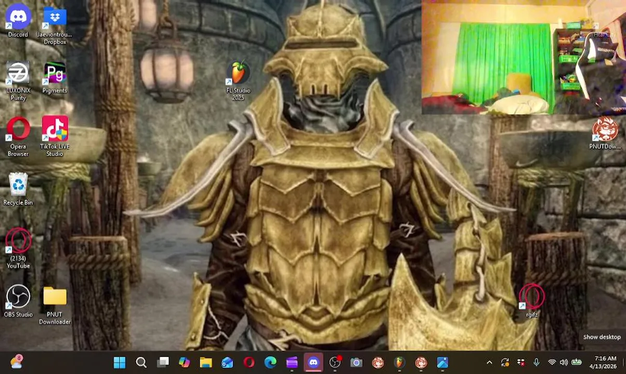
Task: Select the TikTok LIVE Studio desktop shortcut
Action: (x=55, y=137)
